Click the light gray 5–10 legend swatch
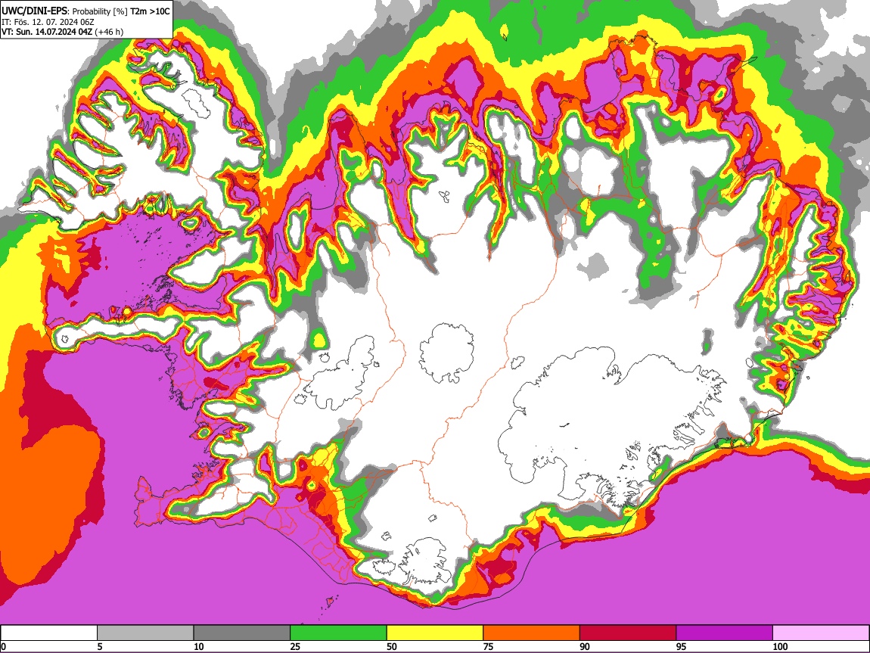Image resolution: width=870 pixels, height=653 pixels. [145, 633]
